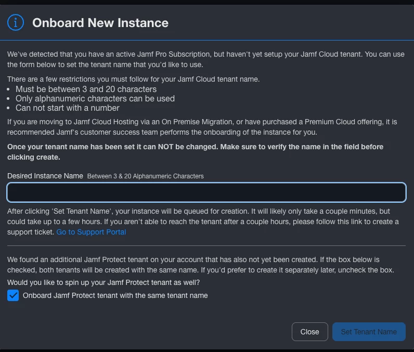This screenshot has height=352, width=414.
Task: Click the info icon beside Onboard New Instance
Action: [16, 22]
